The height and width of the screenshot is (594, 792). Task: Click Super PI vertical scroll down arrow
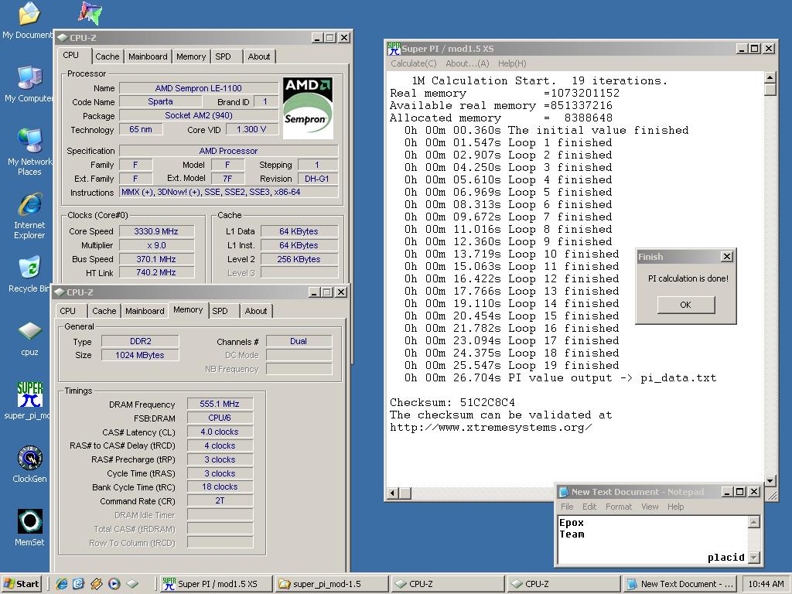770,480
